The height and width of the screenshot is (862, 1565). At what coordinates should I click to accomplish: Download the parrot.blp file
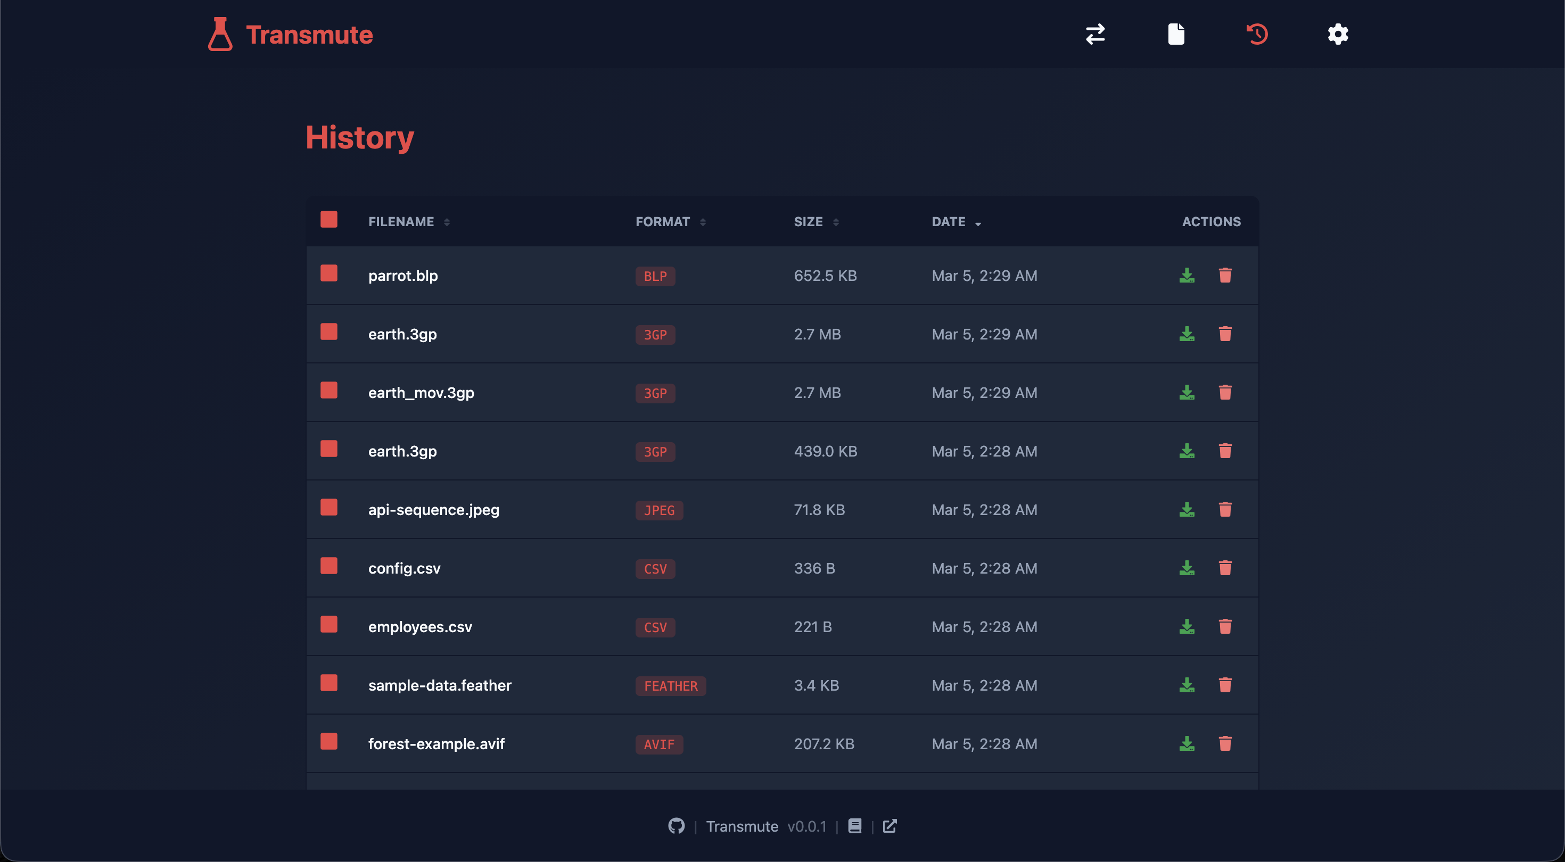(1187, 276)
